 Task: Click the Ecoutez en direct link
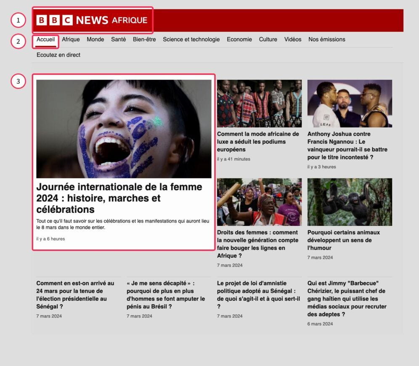point(58,55)
